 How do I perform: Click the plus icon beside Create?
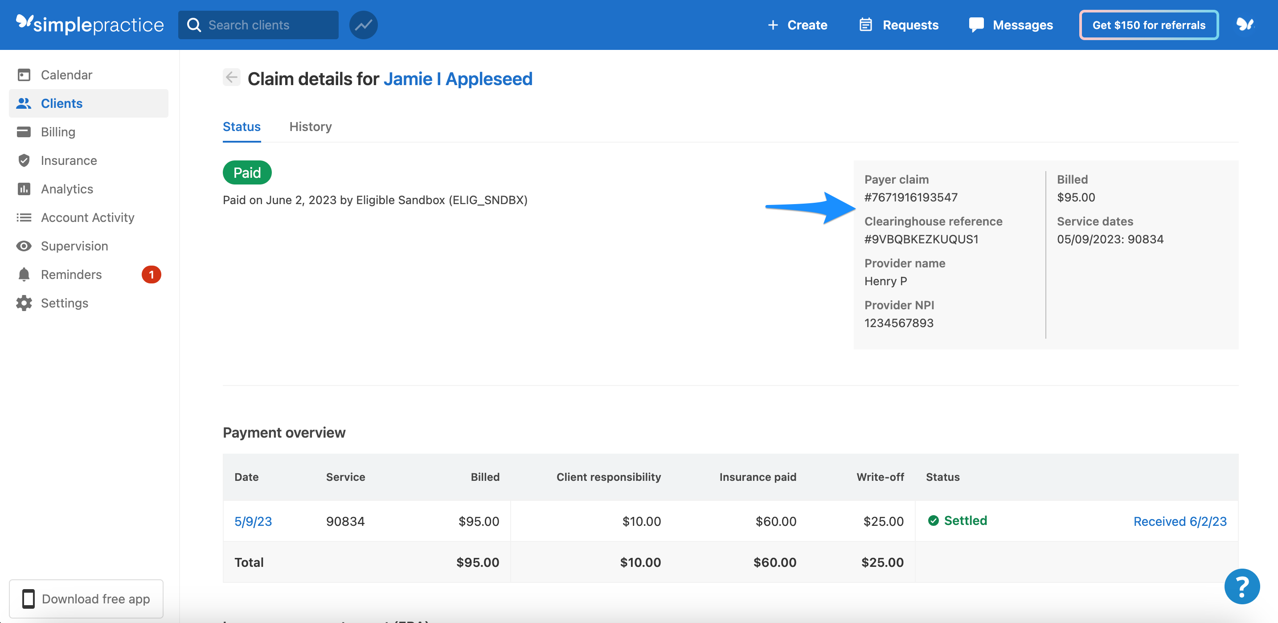(x=772, y=25)
